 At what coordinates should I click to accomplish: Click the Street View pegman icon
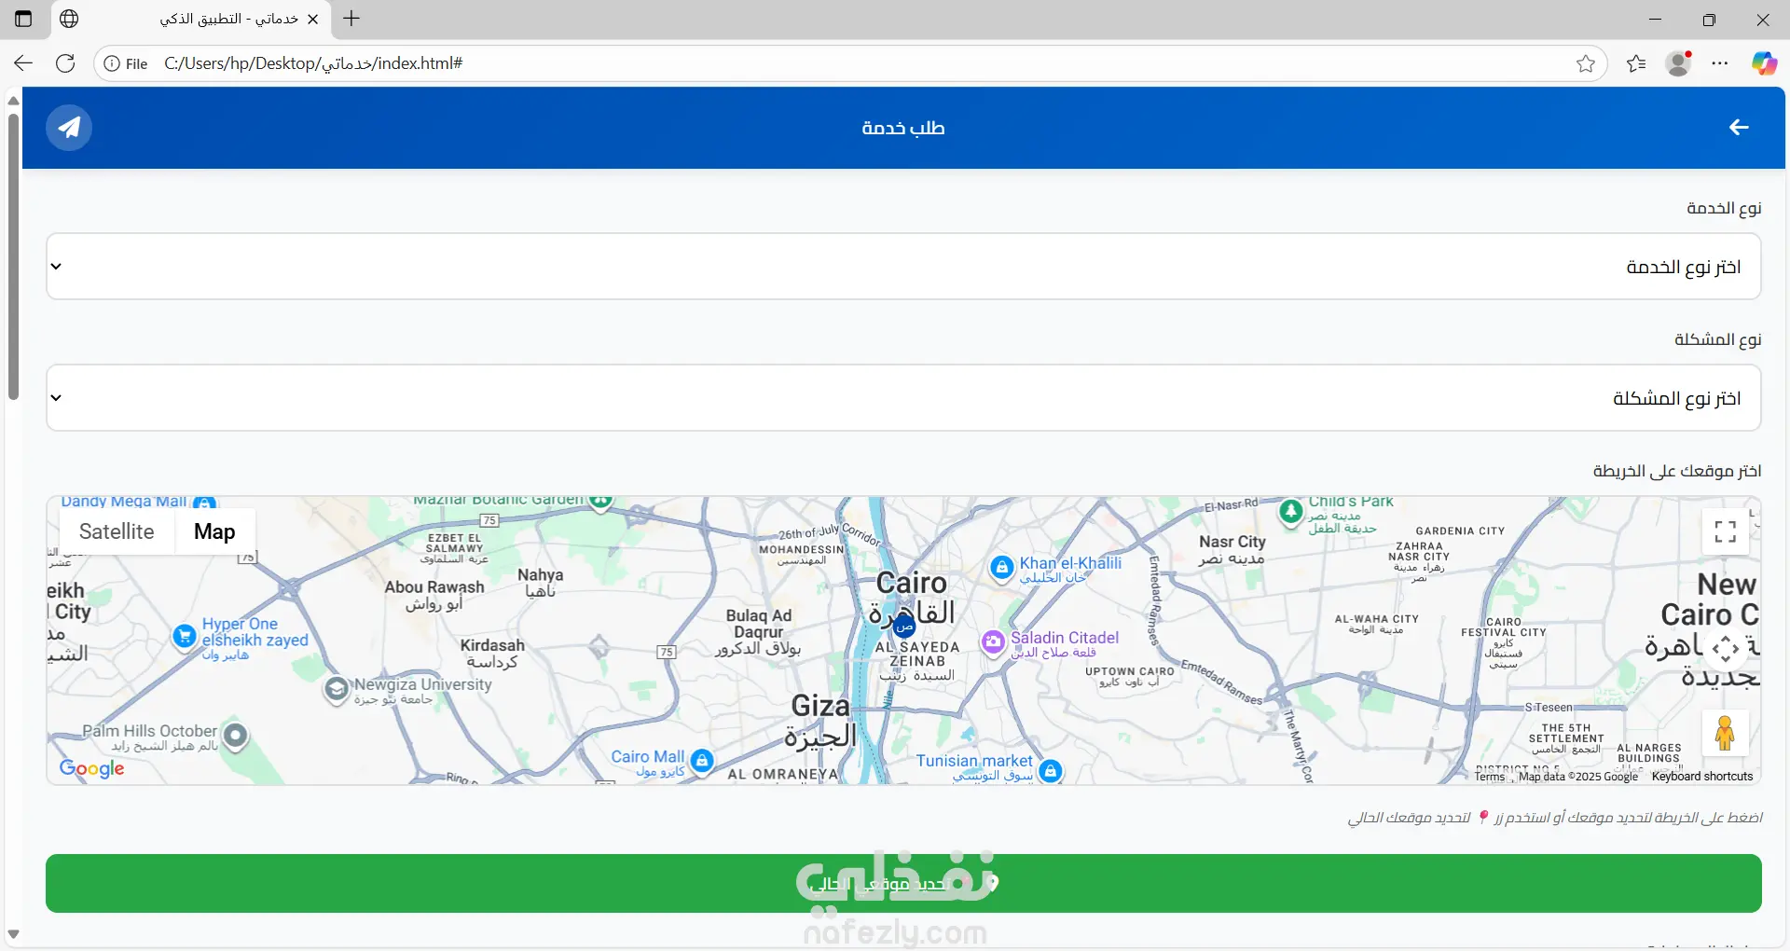[1725, 733]
